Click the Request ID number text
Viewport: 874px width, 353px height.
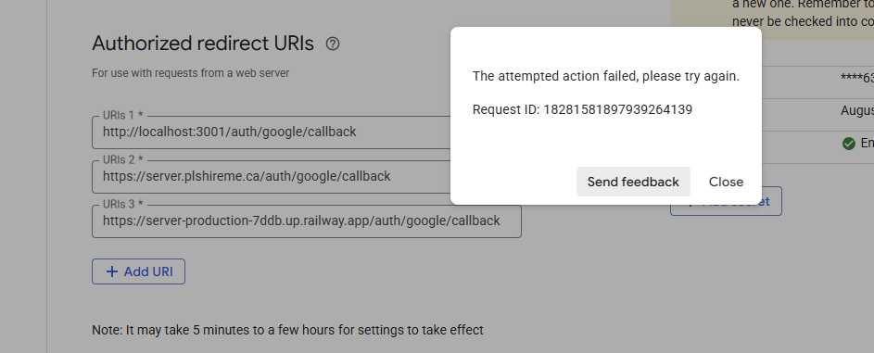(617, 109)
